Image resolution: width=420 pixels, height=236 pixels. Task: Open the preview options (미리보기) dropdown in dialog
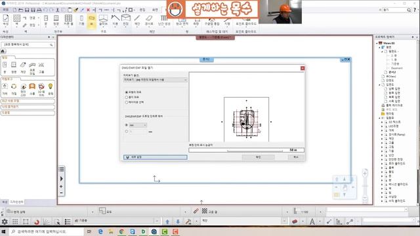click(x=155, y=80)
